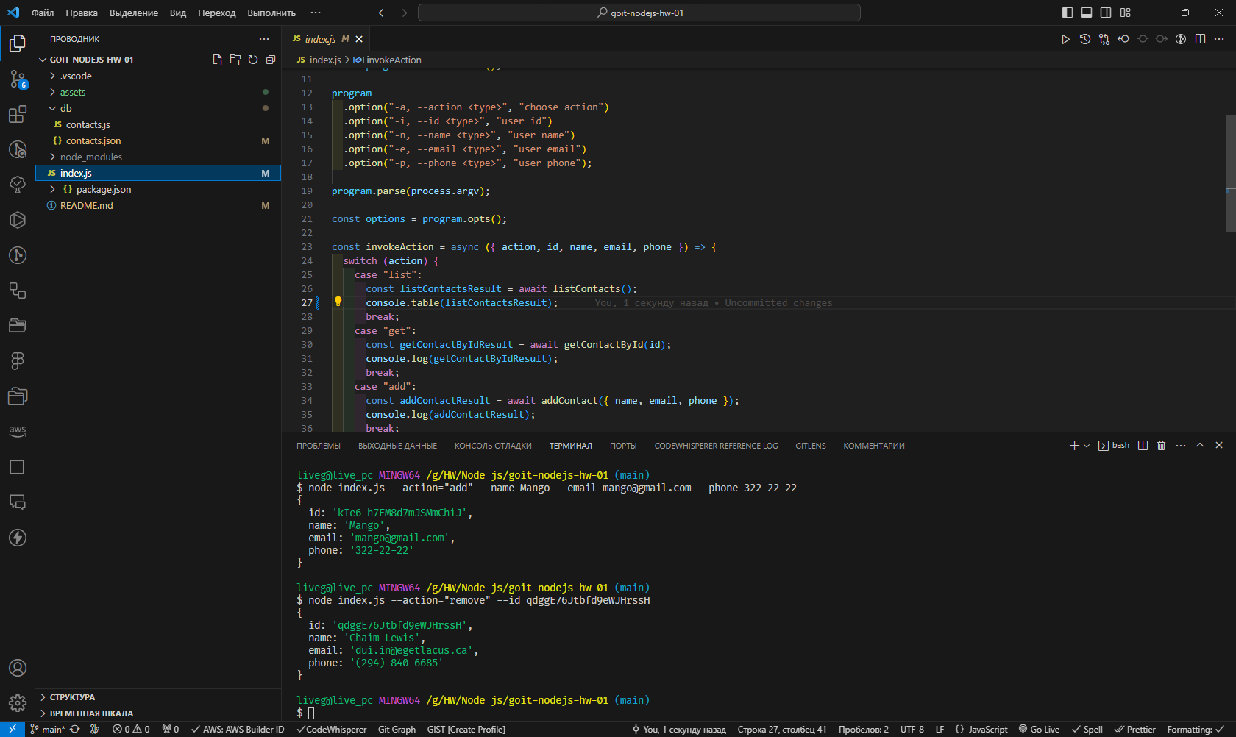Open terminal launch profile dropdown arrow
Image resolution: width=1236 pixels, height=737 pixels.
[x=1087, y=446]
